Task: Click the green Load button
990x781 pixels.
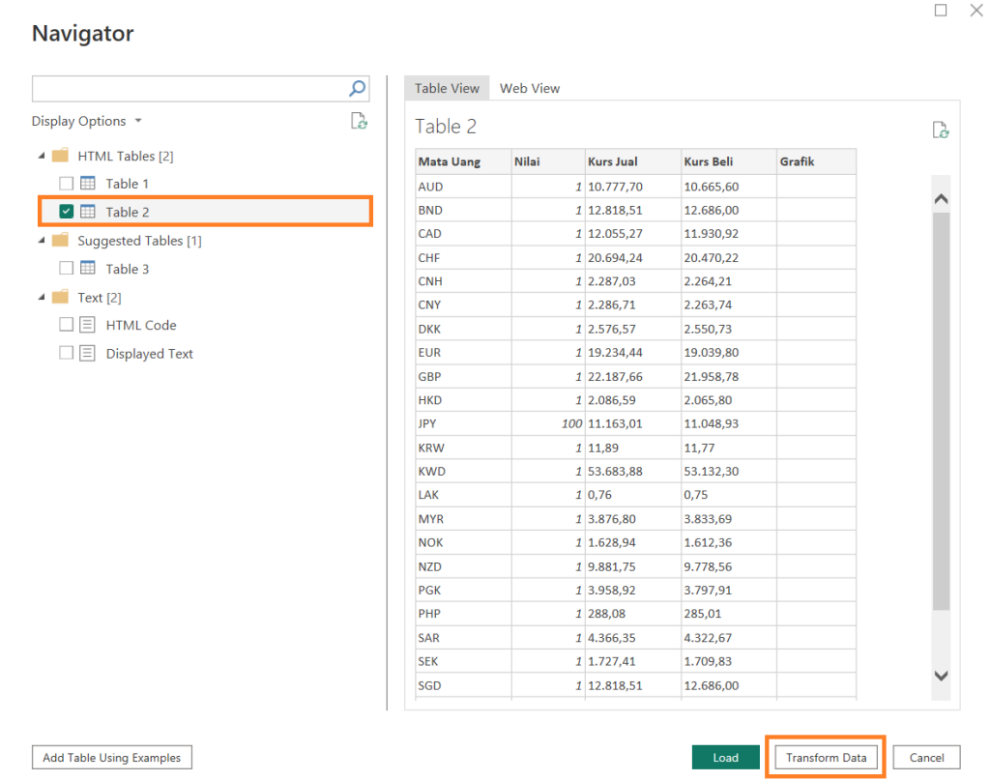Action: tap(725, 758)
